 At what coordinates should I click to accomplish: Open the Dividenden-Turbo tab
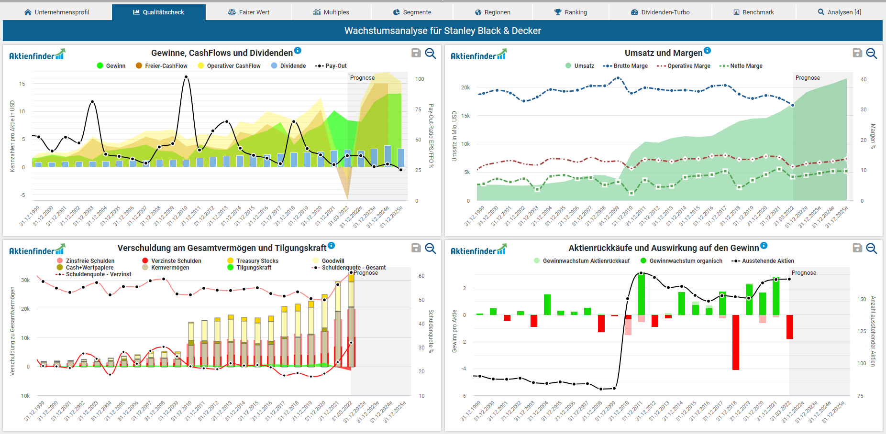coord(660,12)
